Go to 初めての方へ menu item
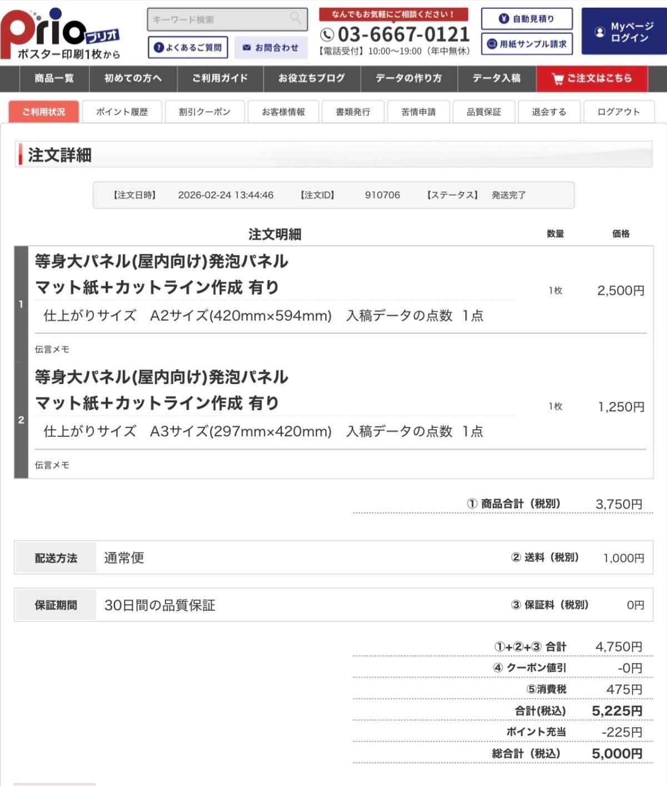667x786 pixels. [x=133, y=78]
